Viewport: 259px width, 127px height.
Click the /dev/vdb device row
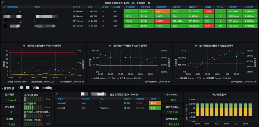pos(108,108)
